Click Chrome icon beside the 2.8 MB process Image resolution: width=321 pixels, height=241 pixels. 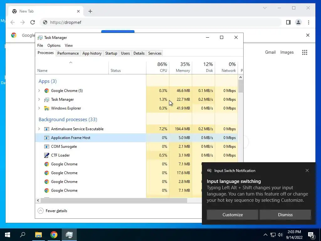tap(47, 182)
